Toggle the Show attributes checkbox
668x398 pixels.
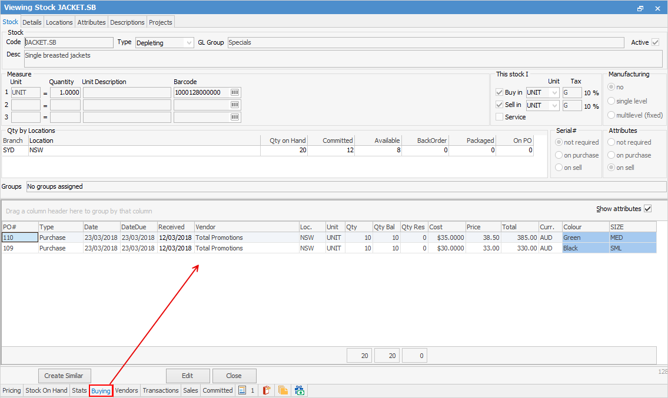[x=648, y=209]
